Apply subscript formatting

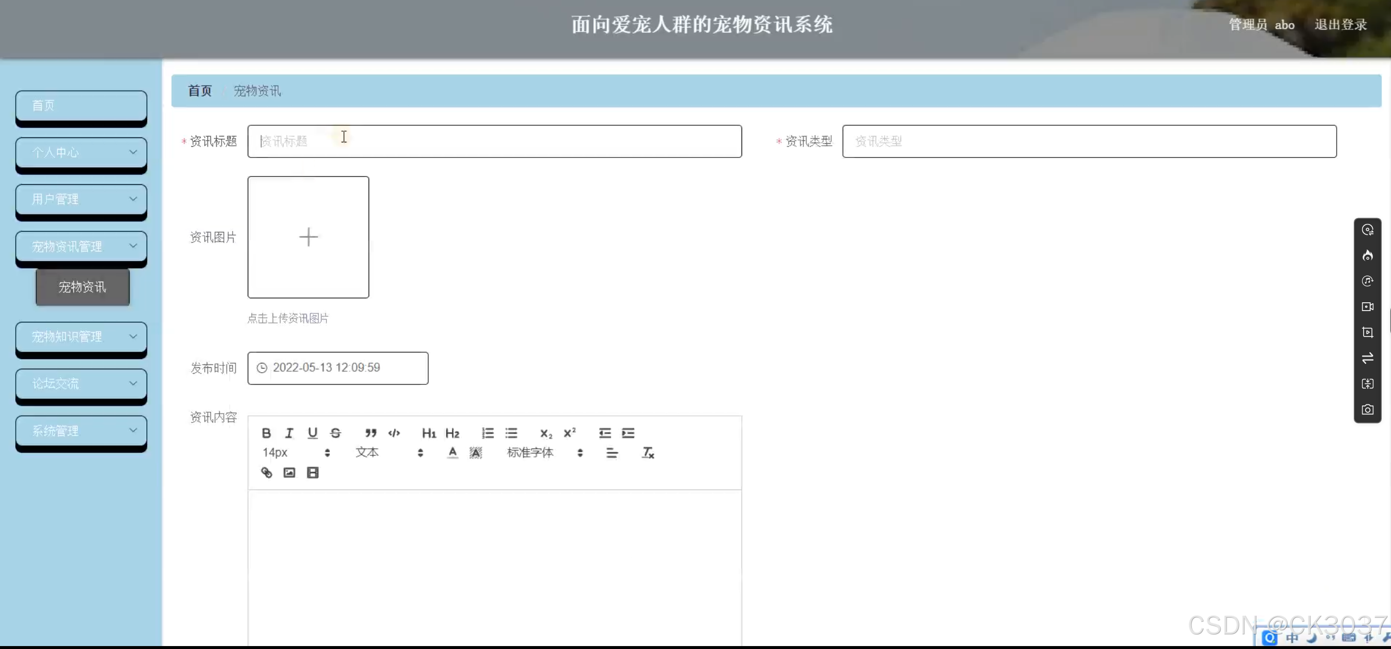[545, 433]
